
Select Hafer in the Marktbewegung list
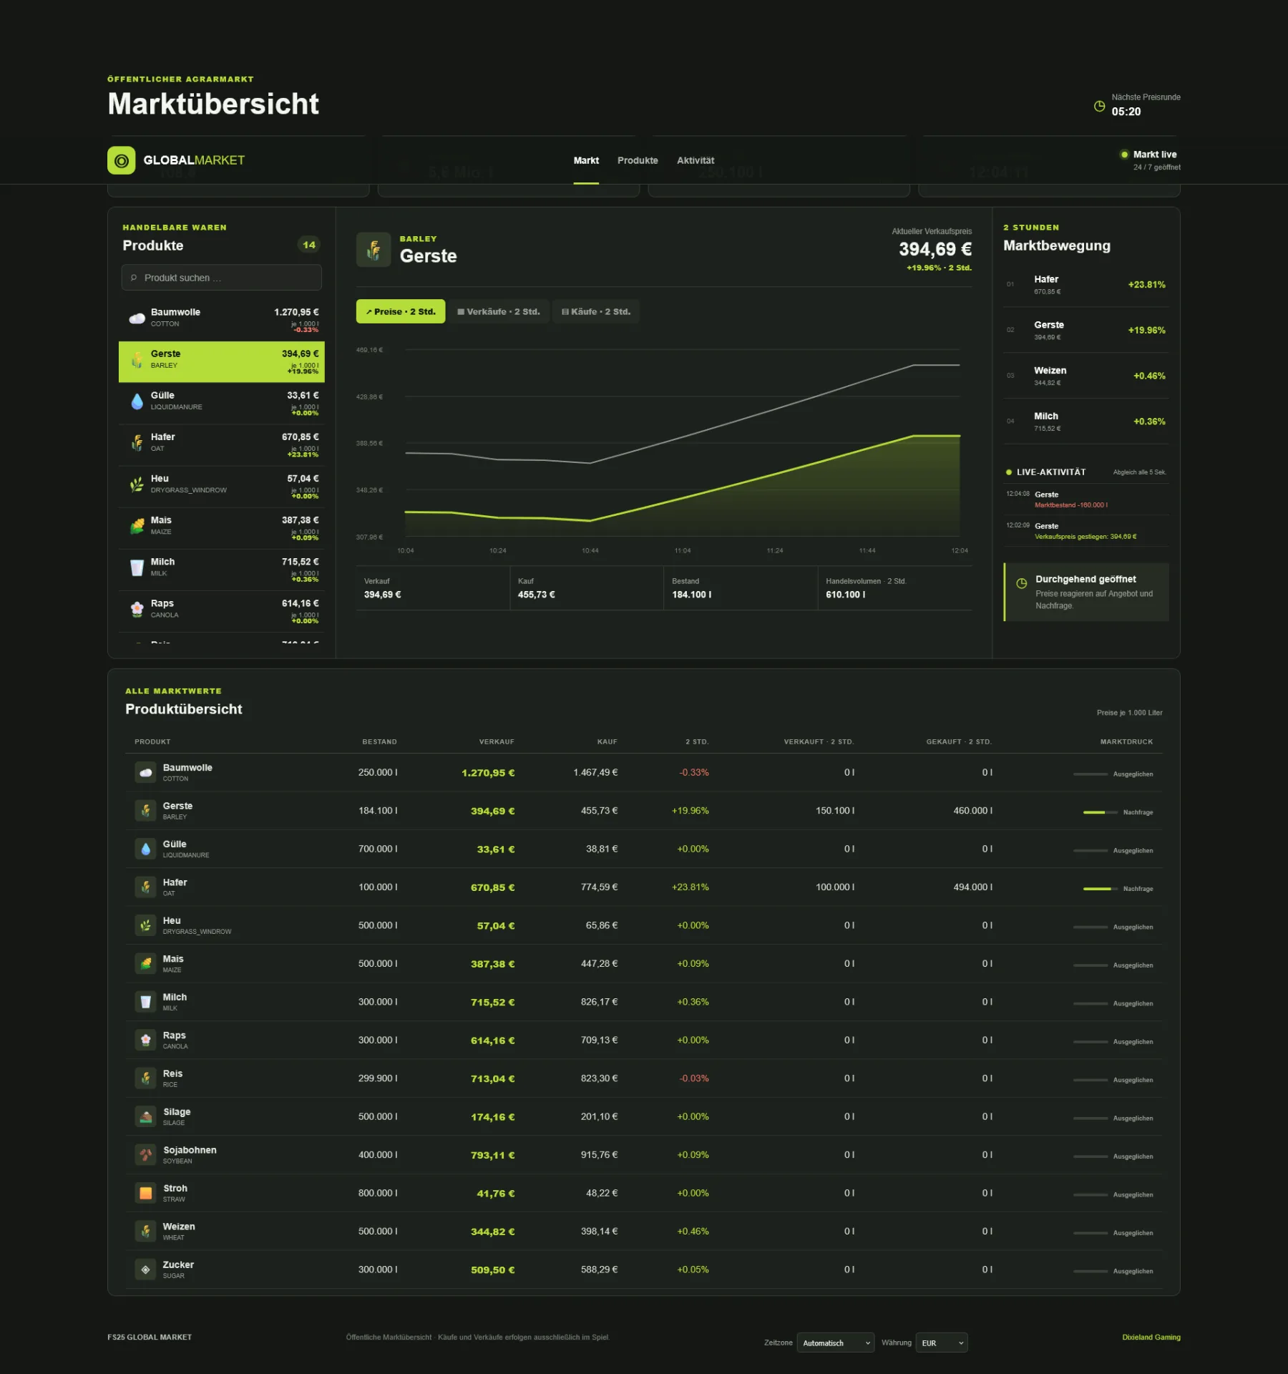click(x=1085, y=285)
